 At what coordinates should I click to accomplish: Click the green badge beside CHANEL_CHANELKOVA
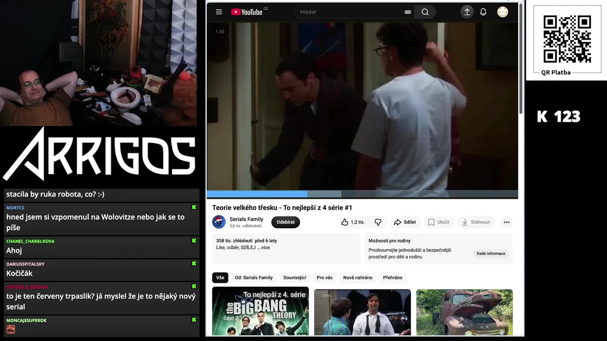pyautogui.click(x=194, y=241)
